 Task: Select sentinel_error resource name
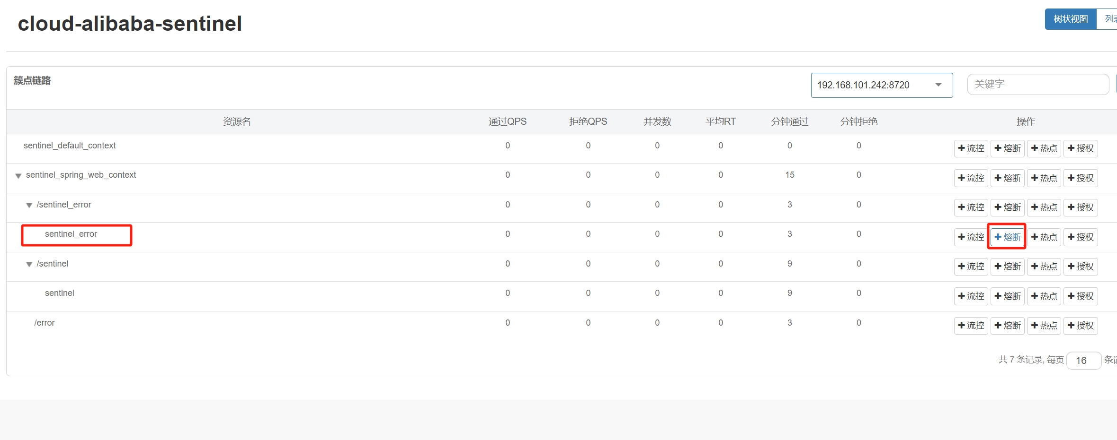(x=71, y=234)
